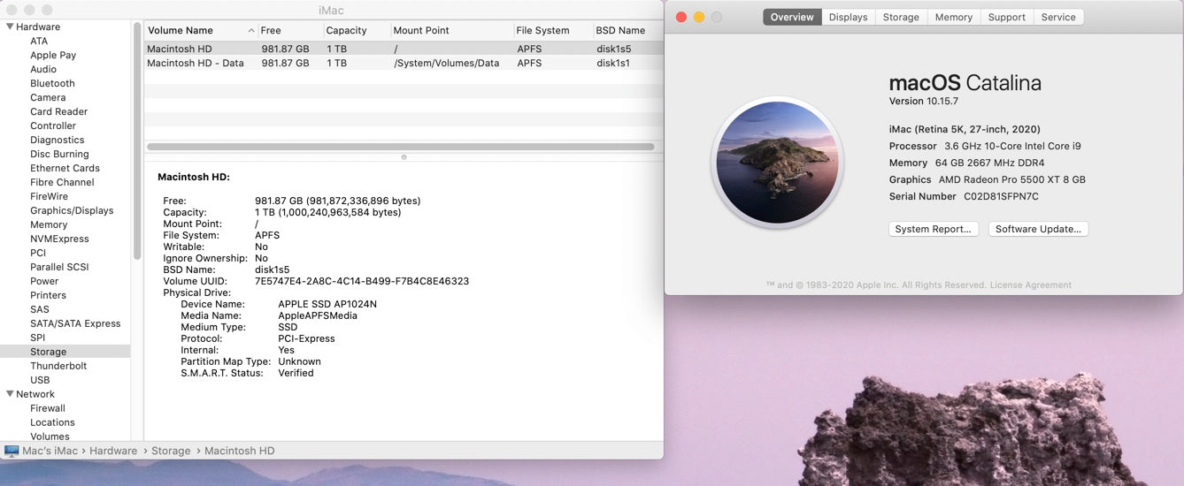The height and width of the screenshot is (486, 1184).
Task: Open Printers in the sidebar
Action: pos(48,295)
